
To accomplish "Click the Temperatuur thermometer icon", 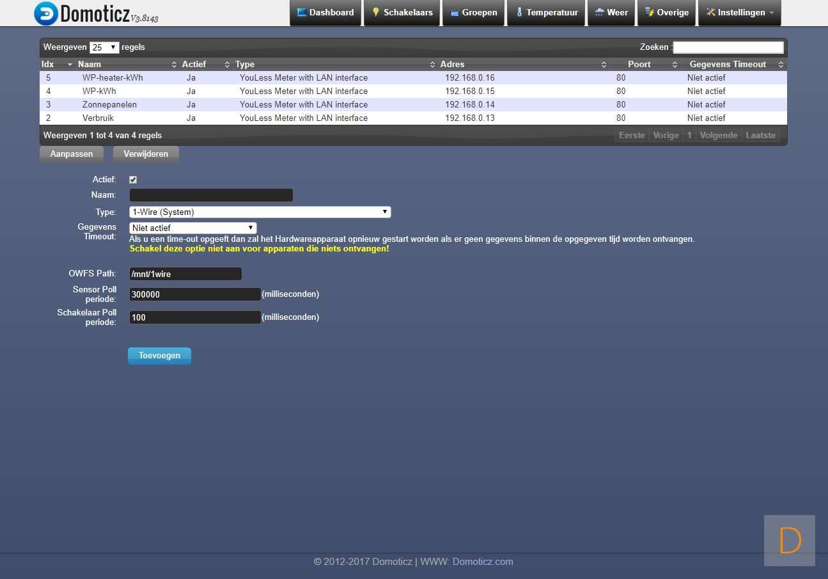I will tap(519, 12).
